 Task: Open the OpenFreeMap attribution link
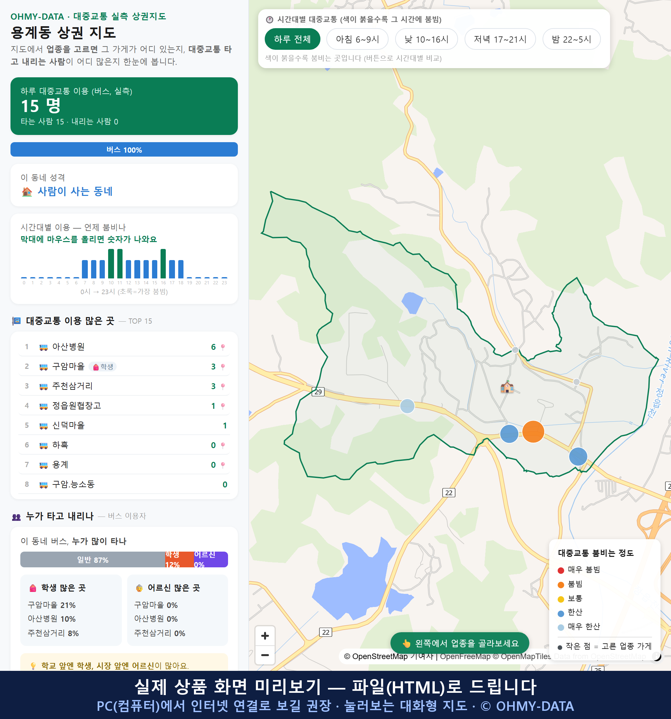tap(465, 656)
